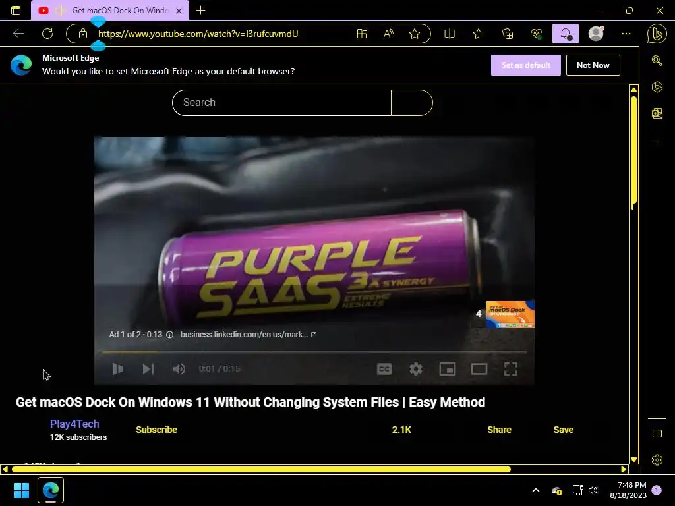675x506 pixels.
Task: Share this video
Action: click(499, 430)
